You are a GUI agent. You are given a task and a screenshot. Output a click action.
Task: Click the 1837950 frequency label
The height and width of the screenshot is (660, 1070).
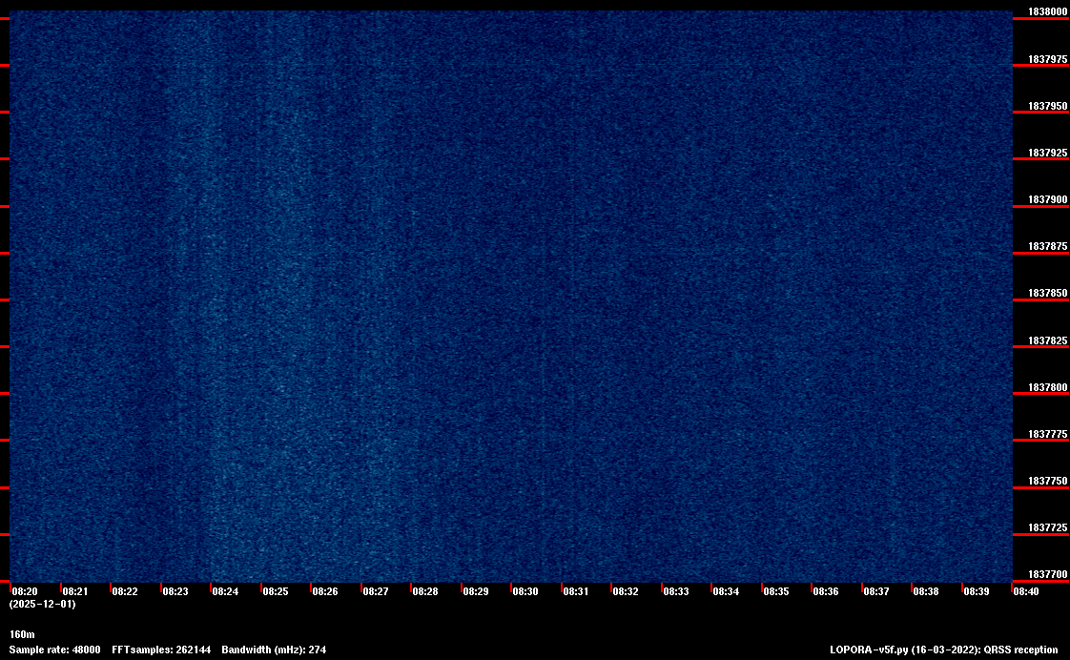1047,107
